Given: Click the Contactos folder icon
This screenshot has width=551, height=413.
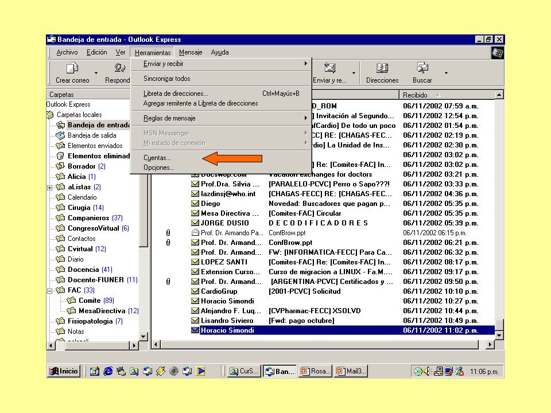Looking at the screenshot, I should 60,239.
